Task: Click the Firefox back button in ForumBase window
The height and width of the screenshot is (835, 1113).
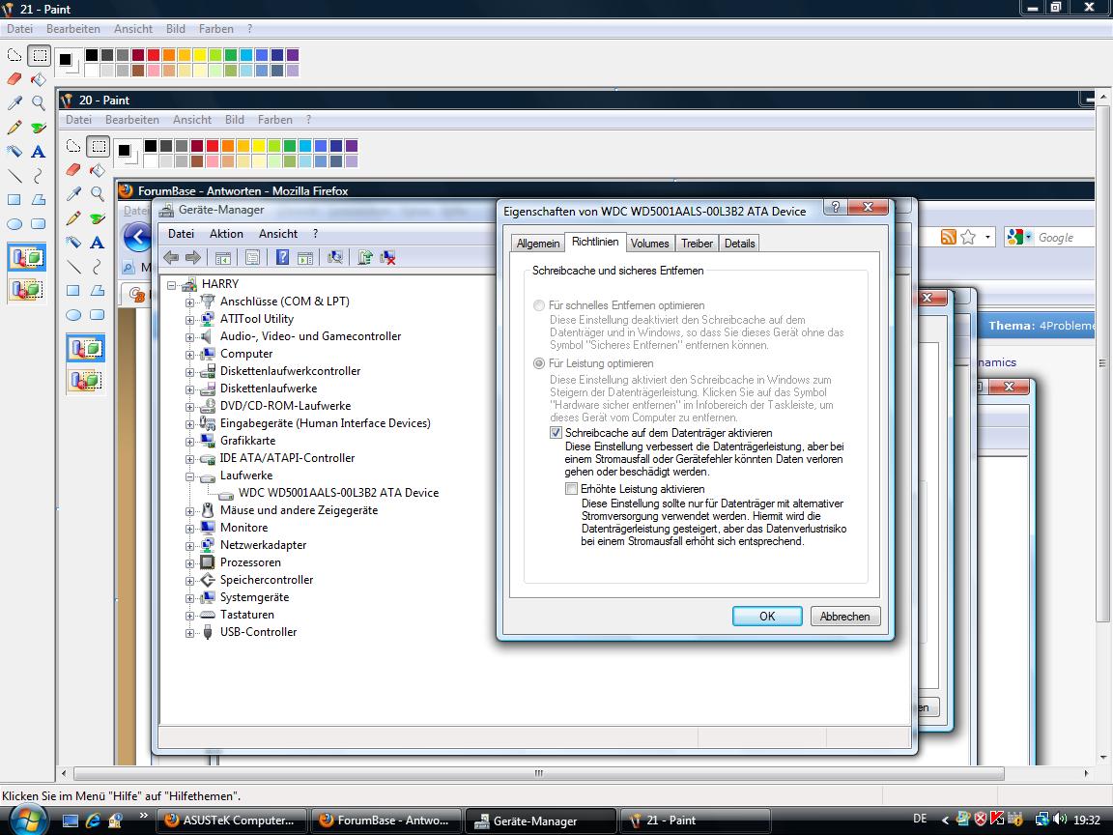Action: coord(138,237)
